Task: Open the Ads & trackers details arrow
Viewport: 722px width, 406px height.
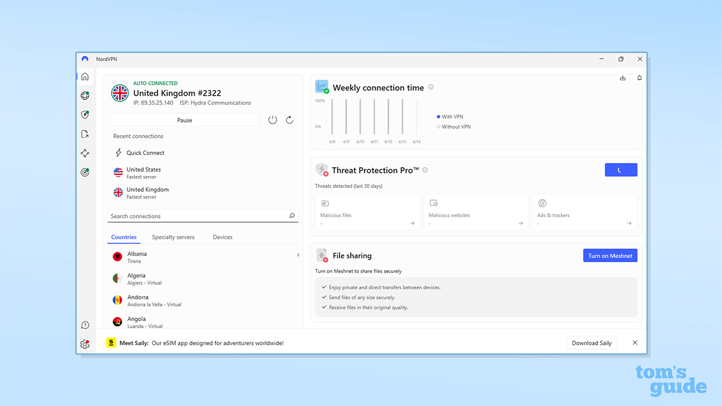Action: [629, 223]
